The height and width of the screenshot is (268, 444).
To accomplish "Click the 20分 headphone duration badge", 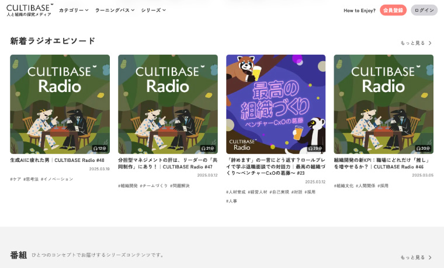I will [424, 148].
